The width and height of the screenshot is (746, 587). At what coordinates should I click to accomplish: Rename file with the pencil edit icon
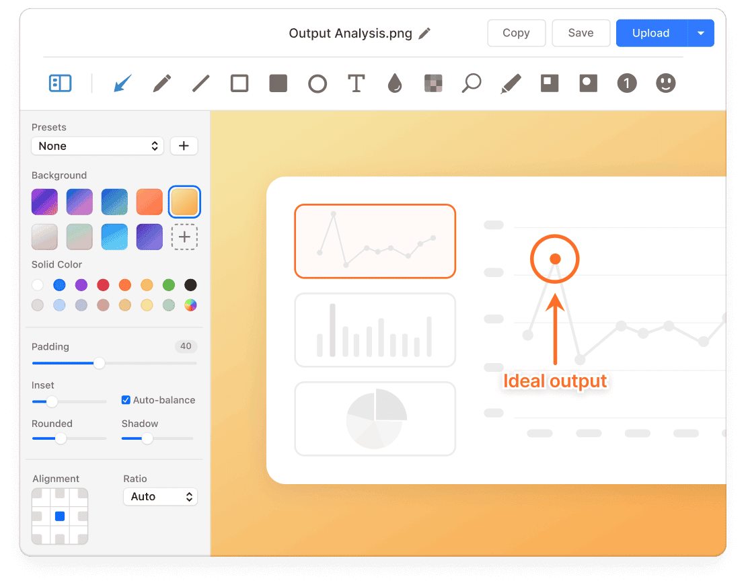(424, 33)
